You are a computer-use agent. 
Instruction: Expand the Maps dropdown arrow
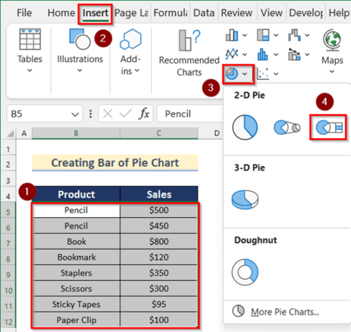tap(332, 72)
